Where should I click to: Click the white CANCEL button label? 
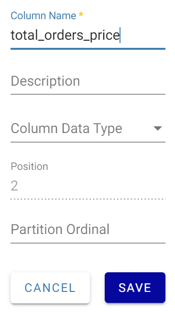tap(50, 288)
